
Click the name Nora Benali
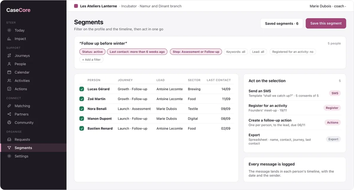[x=97, y=109]
